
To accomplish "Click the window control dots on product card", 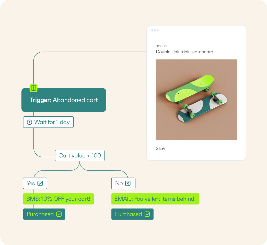I will pyautogui.click(x=155, y=30).
